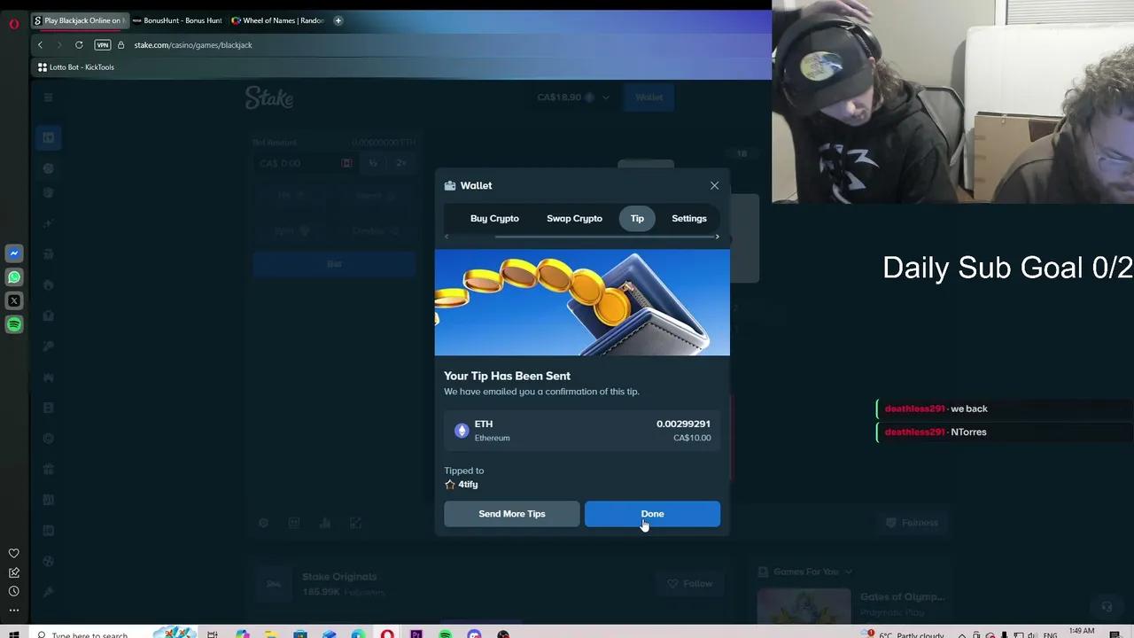Click the Done button in Wallet dialog
Image resolution: width=1134 pixels, height=638 pixels.
click(x=652, y=514)
